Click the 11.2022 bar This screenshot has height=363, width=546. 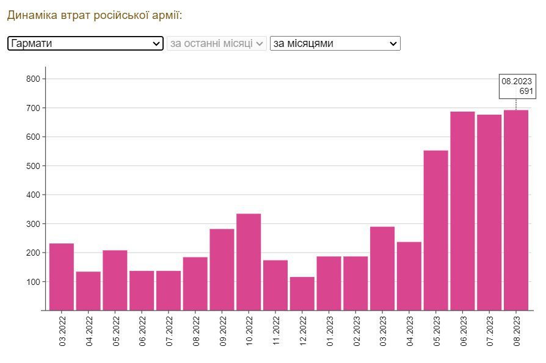(x=275, y=285)
